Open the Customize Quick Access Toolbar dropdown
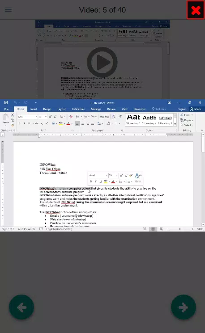Viewport: 205px width, 333px height. (36, 103)
